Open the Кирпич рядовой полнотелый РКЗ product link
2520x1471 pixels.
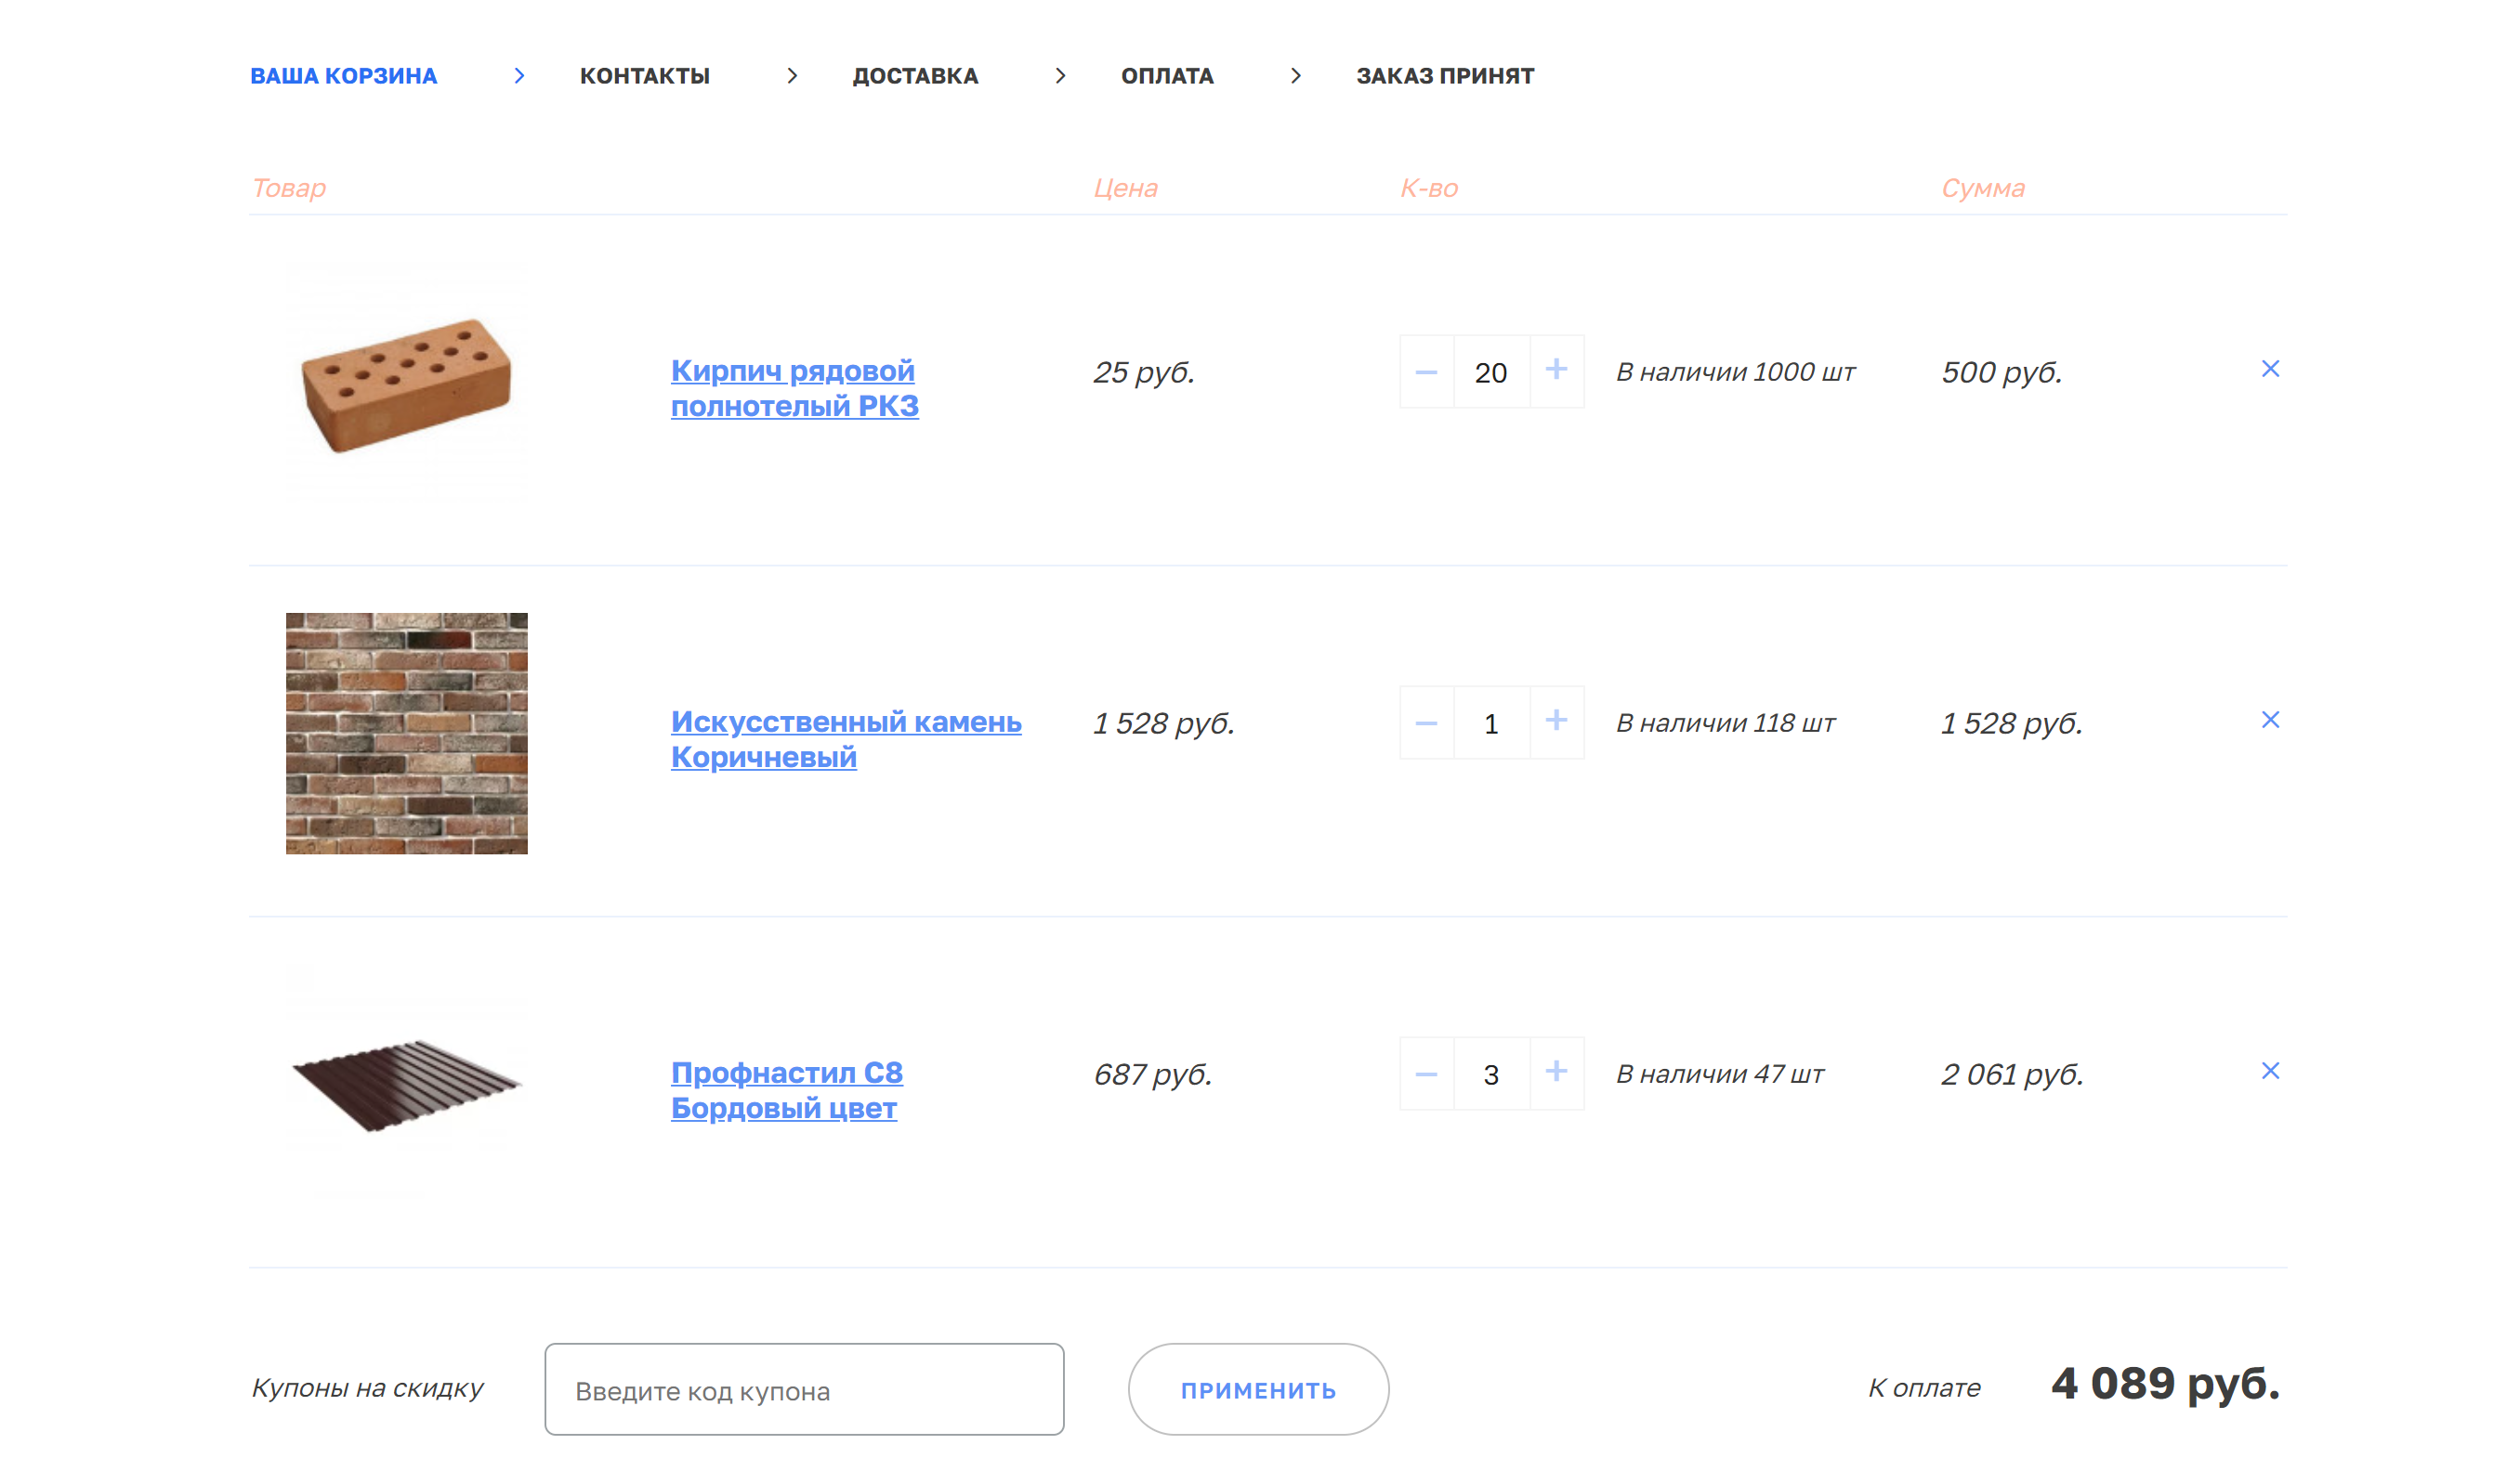[x=794, y=388]
